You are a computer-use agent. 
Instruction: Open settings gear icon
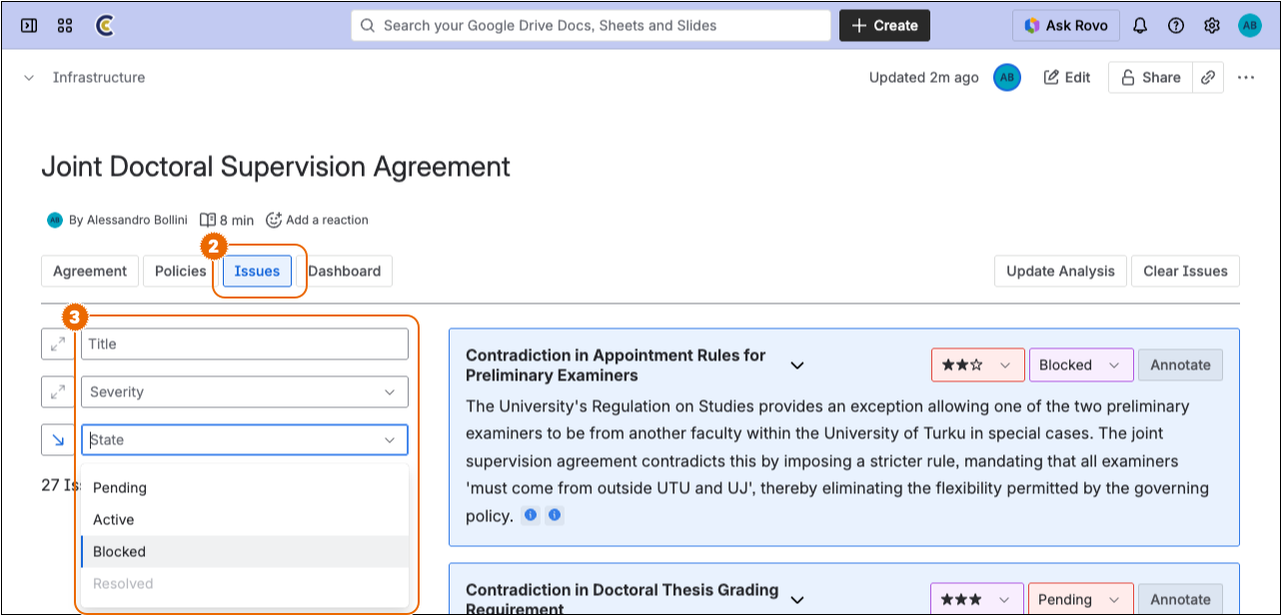point(1212,26)
